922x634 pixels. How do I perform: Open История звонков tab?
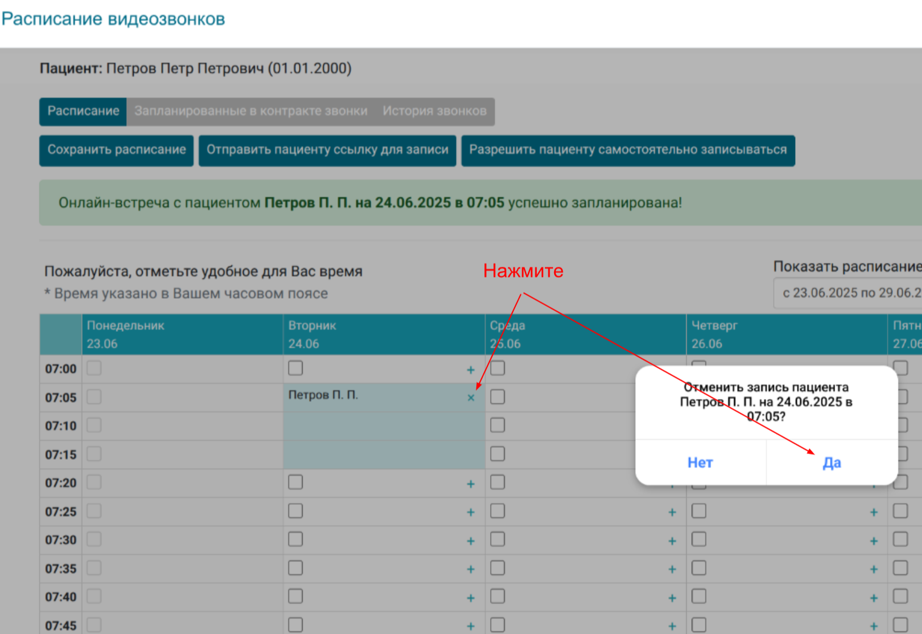[x=434, y=111]
